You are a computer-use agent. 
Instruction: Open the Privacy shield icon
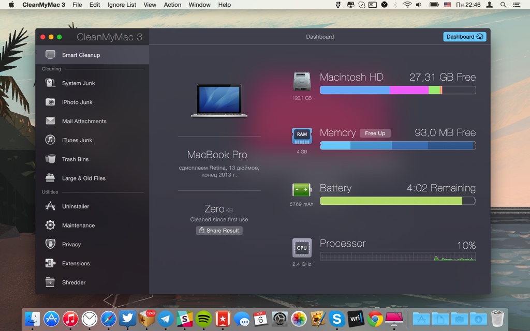click(x=50, y=244)
